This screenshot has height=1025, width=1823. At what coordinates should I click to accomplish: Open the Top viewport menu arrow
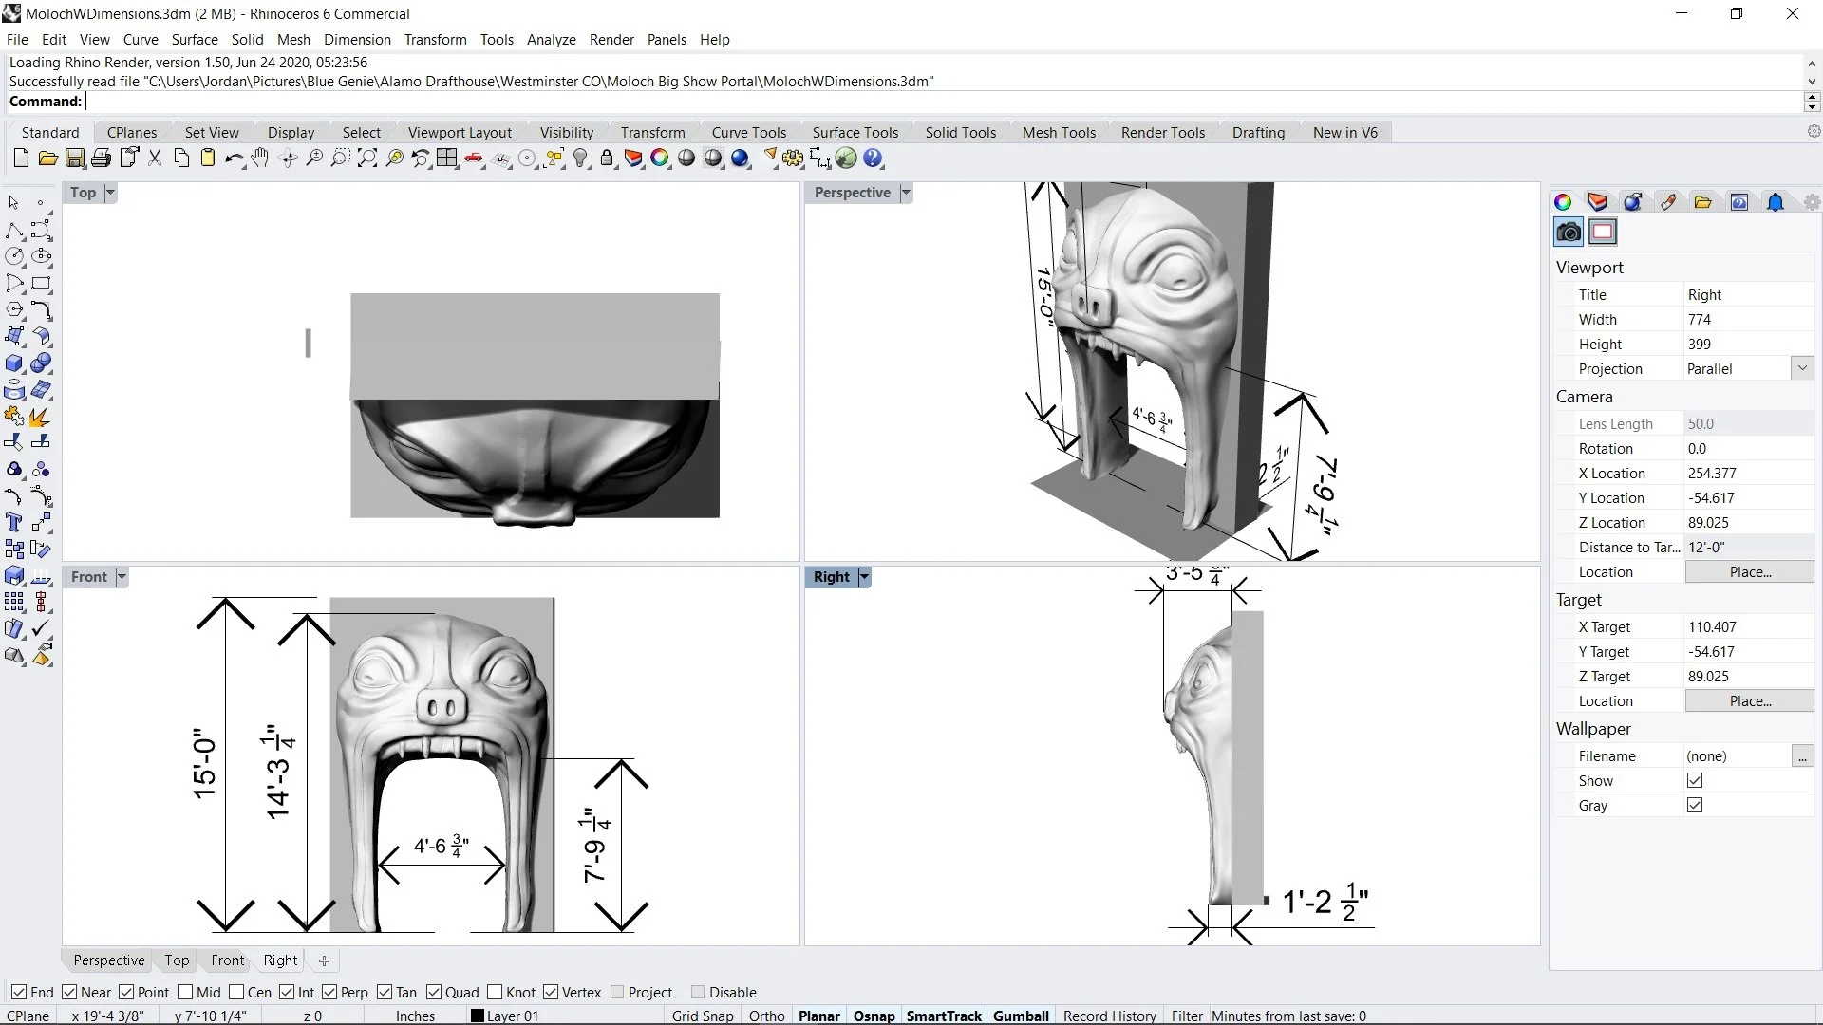[x=109, y=193]
